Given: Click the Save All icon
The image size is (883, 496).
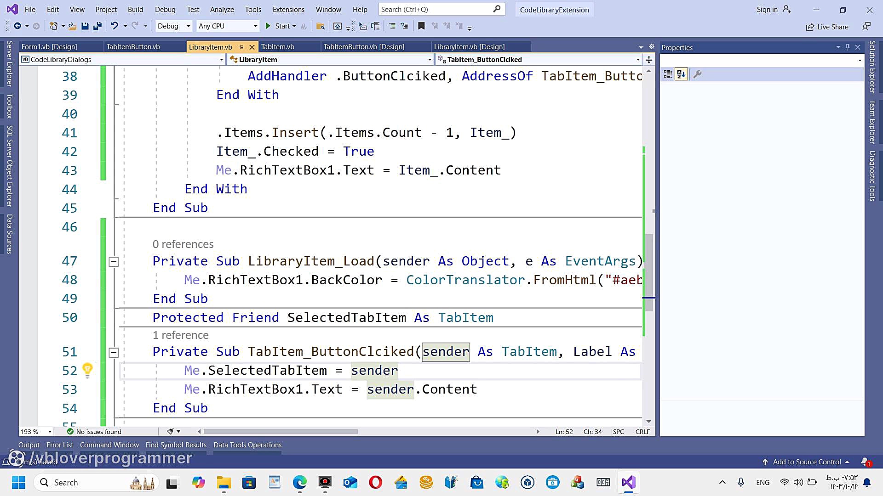Looking at the screenshot, I should pyautogui.click(x=97, y=26).
